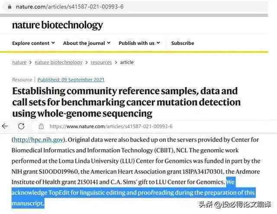This screenshot has width=277, height=214.
Task: Focus the lower https://www.nature.com address field
Action: [111, 126]
